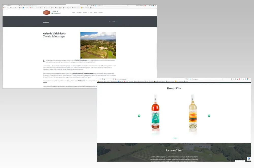
Task: Select the last carousel pagination dot
Action: (x=177, y=138)
